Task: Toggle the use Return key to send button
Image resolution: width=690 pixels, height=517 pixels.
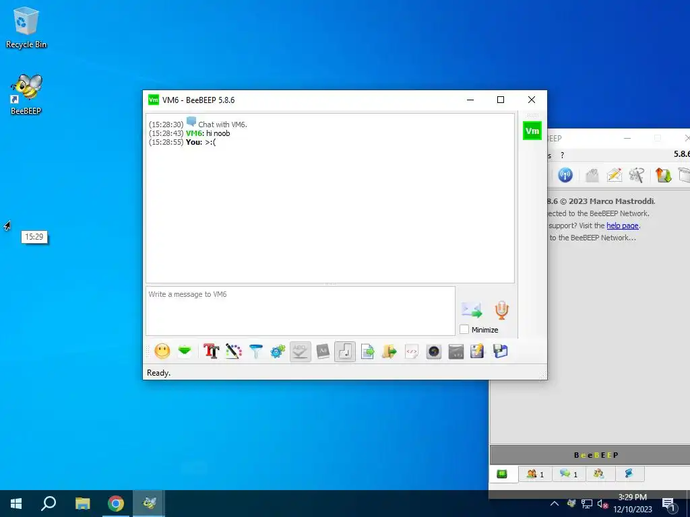Action: click(345, 351)
